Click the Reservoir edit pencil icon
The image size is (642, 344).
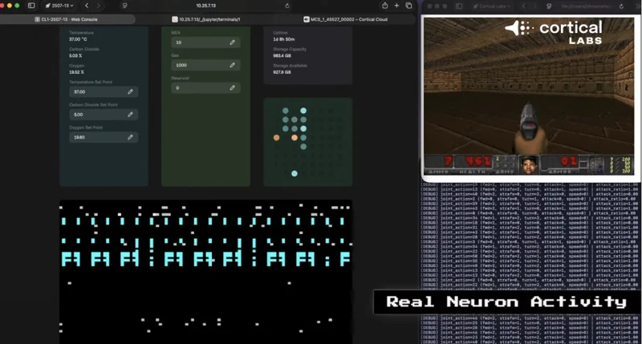coord(232,87)
